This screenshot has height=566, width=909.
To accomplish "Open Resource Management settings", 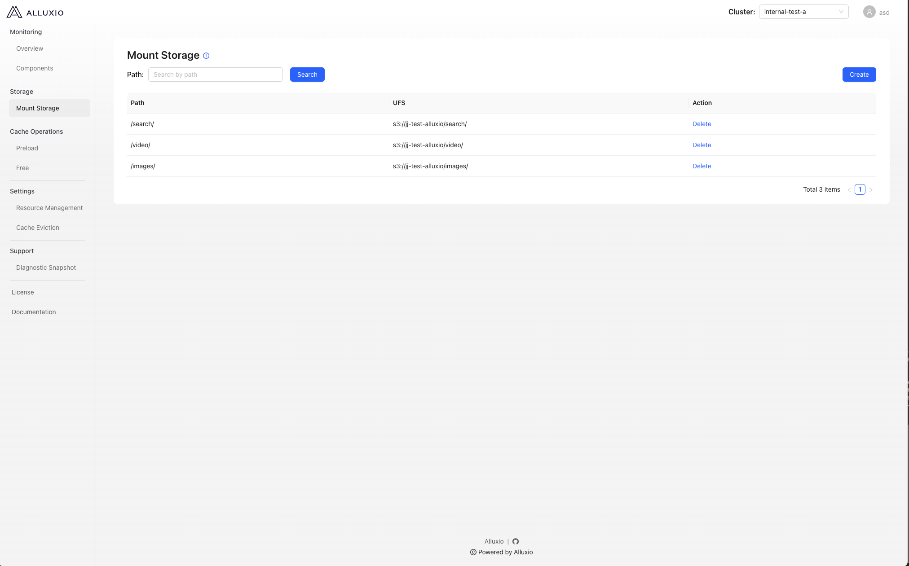I will pyautogui.click(x=49, y=208).
